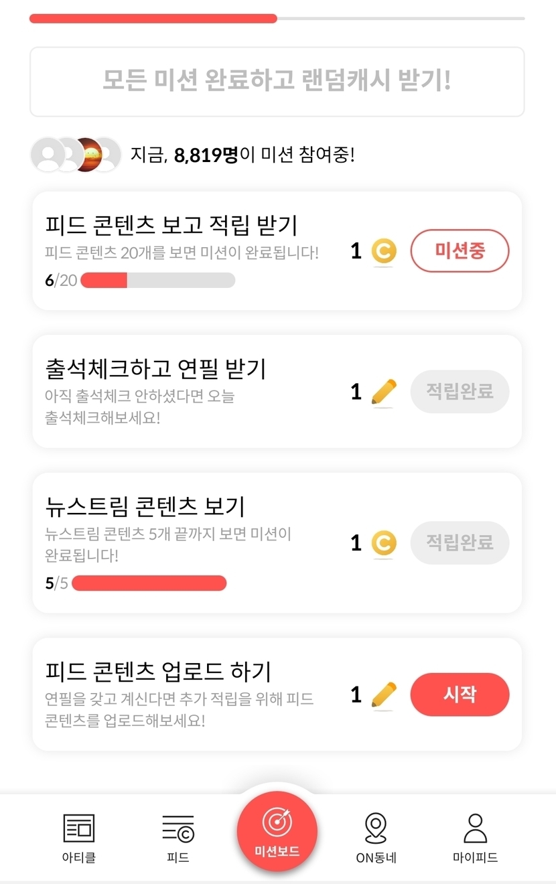Open the 마이피드 profile icon
556x884 pixels.
click(x=475, y=828)
